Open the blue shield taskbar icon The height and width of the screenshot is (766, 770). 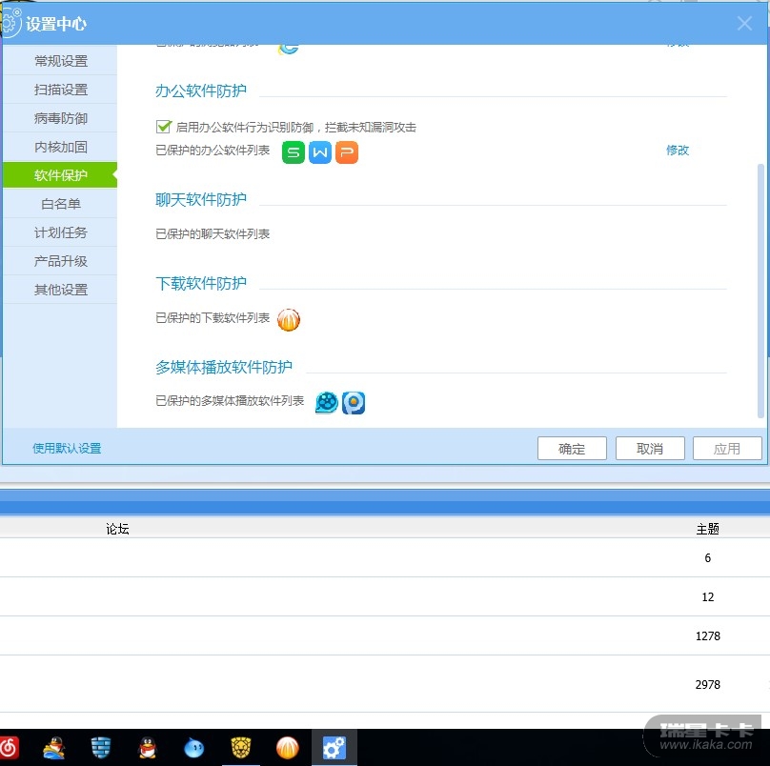101,748
